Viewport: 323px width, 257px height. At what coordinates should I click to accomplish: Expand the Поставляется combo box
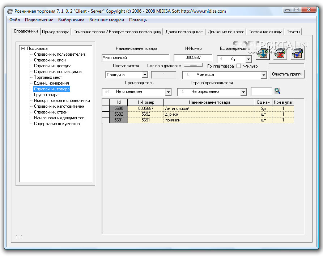point(145,75)
